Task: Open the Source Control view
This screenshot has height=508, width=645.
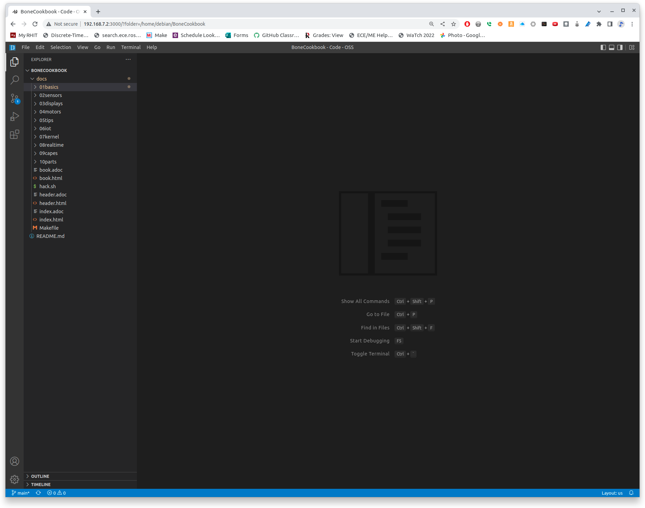Action: (x=14, y=99)
